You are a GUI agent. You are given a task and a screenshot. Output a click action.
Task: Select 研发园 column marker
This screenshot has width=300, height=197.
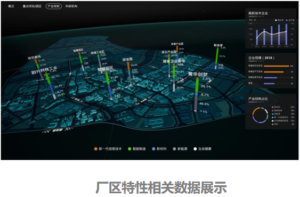(129, 73)
